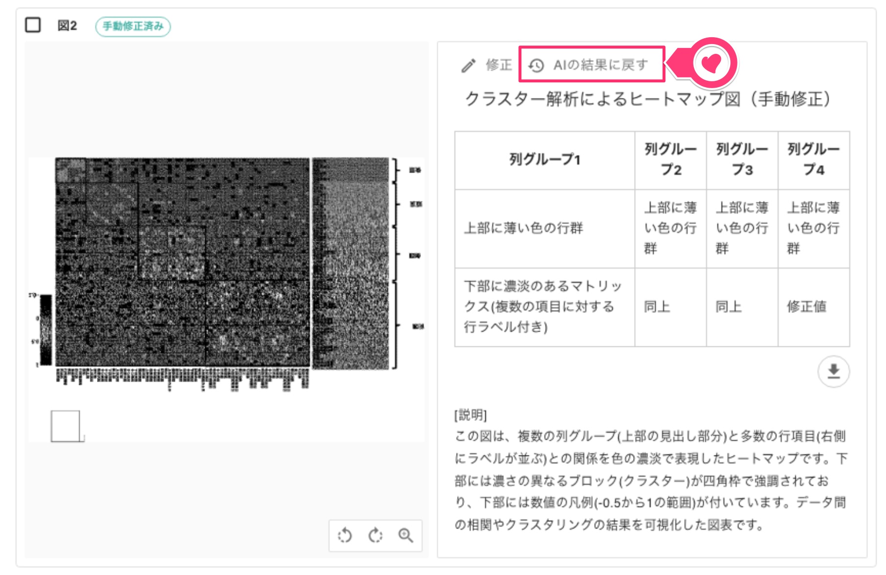Viewport: 886px width, 575px height.
Task: Click the 図2 figure label
Action: click(67, 25)
